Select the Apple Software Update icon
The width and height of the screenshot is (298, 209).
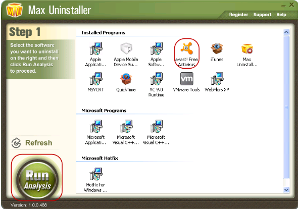156,48
